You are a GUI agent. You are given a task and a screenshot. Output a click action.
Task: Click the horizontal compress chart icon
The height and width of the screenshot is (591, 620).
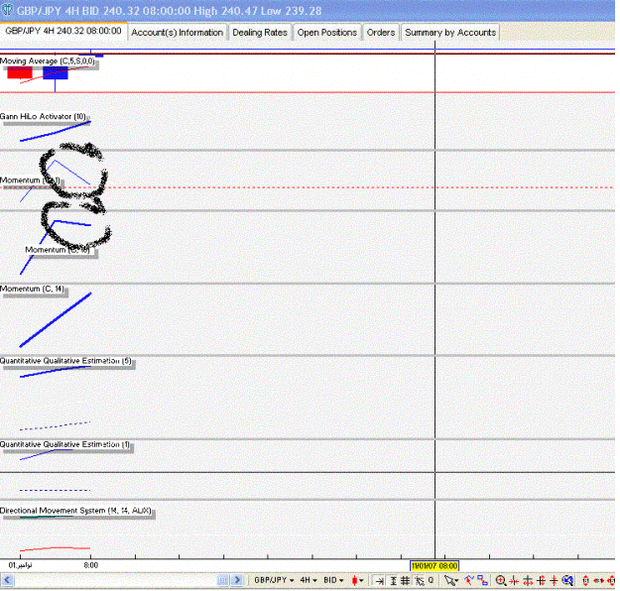point(514,581)
